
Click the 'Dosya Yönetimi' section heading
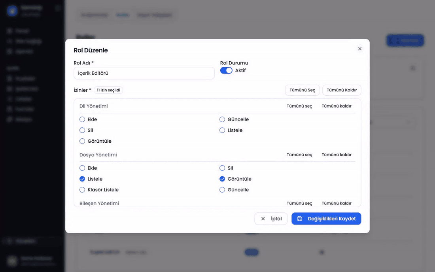click(x=98, y=155)
